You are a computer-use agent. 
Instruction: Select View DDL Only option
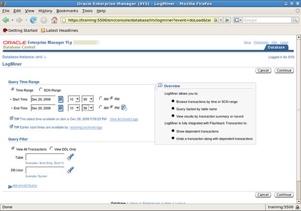pyautogui.click(x=51, y=148)
